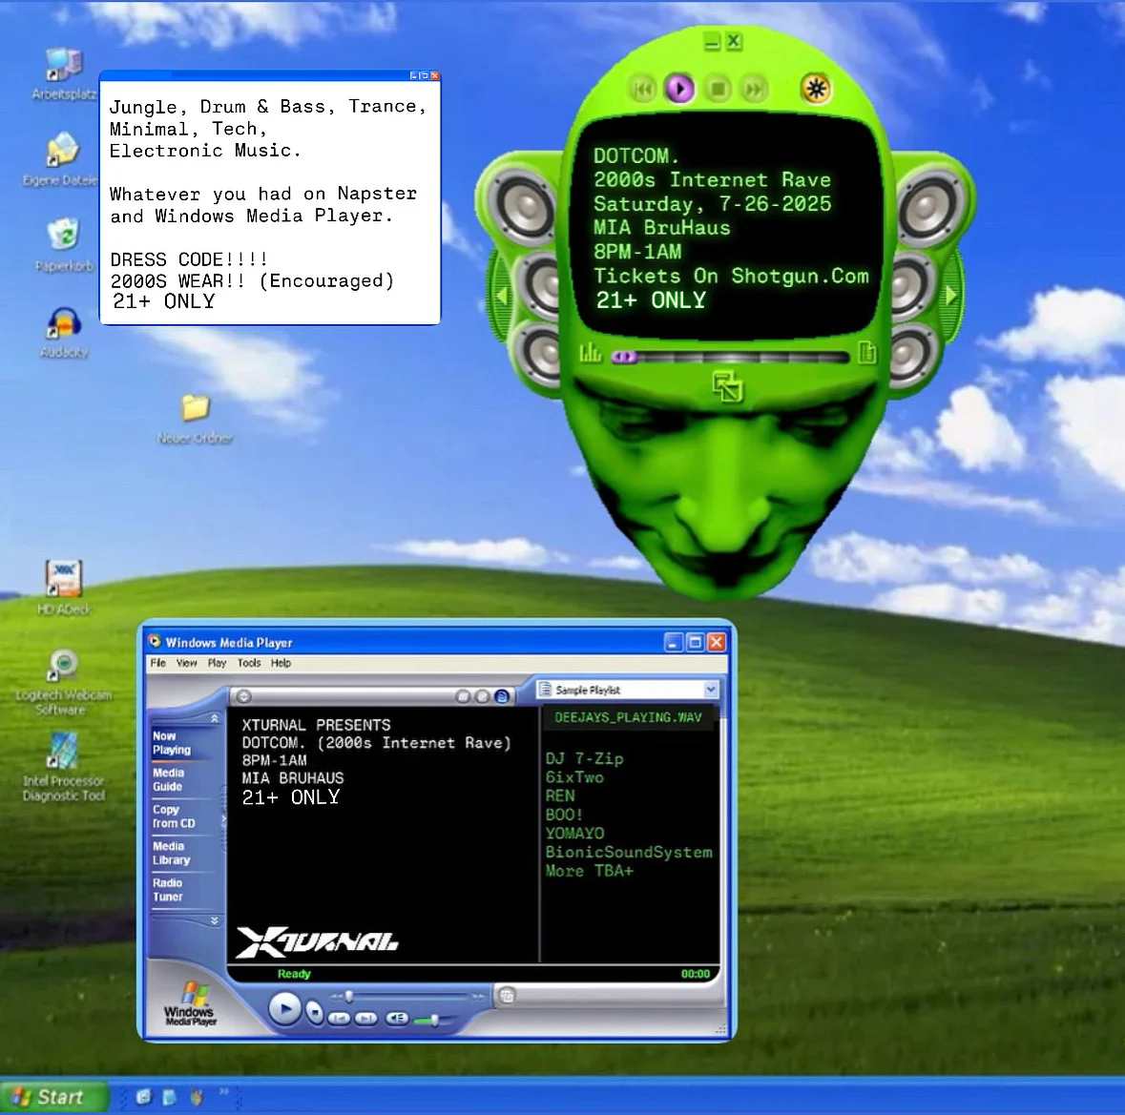Click the Previous track button in WMP
Screen dimensions: 1125x1115
coord(339,1019)
